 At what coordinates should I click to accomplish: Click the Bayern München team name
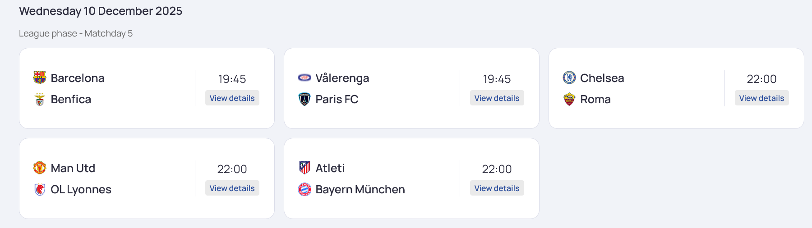(x=360, y=189)
